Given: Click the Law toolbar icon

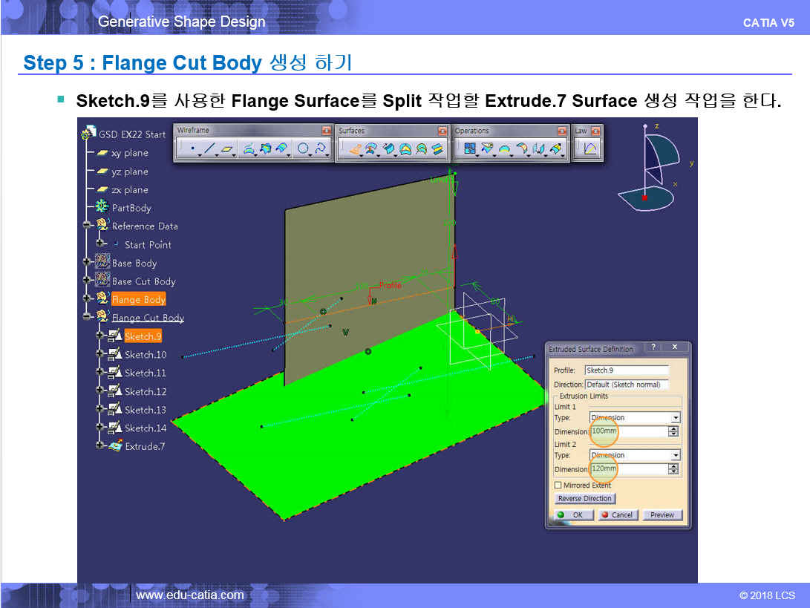Looking at the screenshot, I should tap(590, 149).
